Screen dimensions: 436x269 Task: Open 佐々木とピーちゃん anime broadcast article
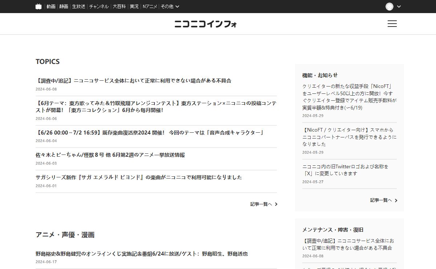click(x=110, y=155)
